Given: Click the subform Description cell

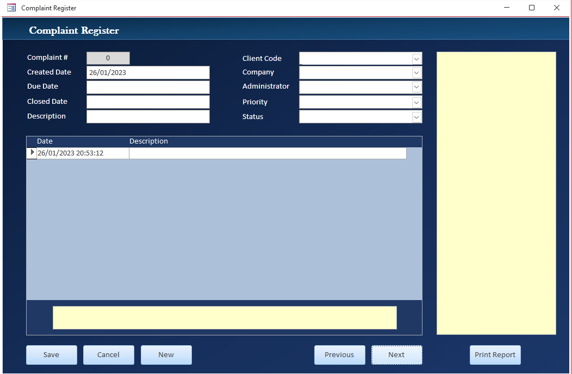Looking at the screenshot, I should click(x=268, y=153).
